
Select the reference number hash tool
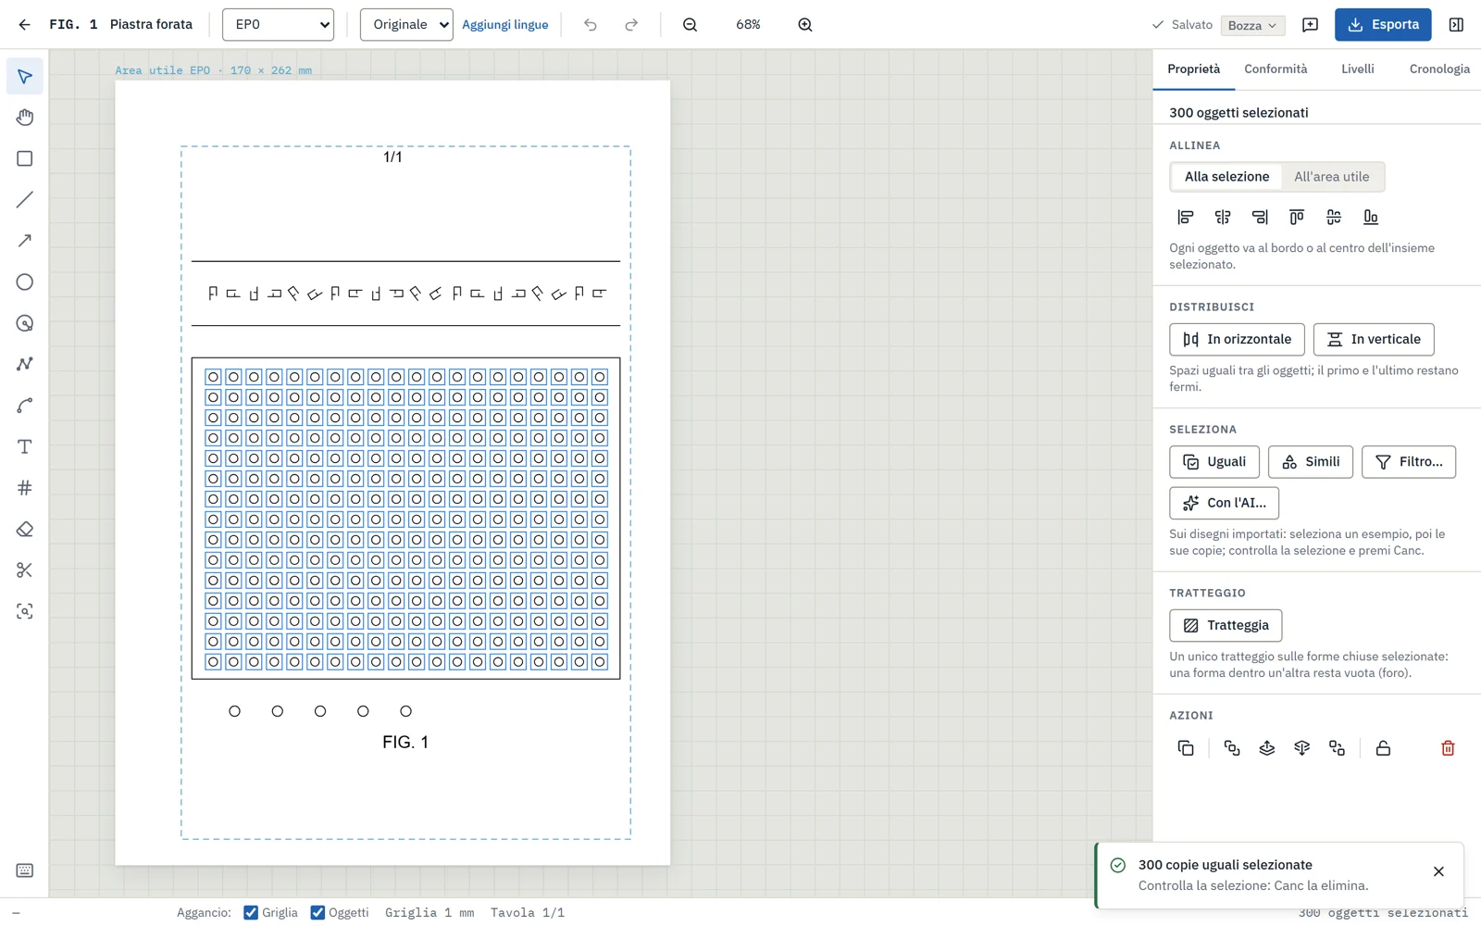click(x=25, y=488)
